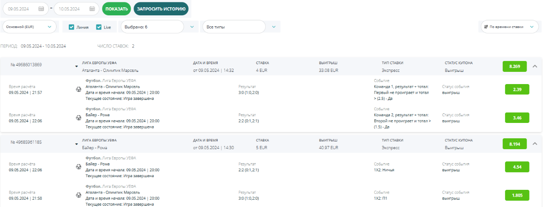The height and width of the screenshot is (207, 543).
Task: Open the Основной (EUR) account dropdown
Action: coord(30,27)
